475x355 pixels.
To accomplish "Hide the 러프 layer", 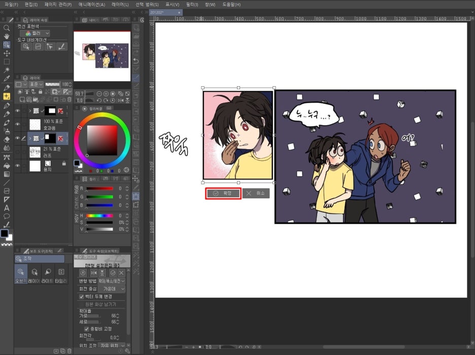I will point(18,151).
